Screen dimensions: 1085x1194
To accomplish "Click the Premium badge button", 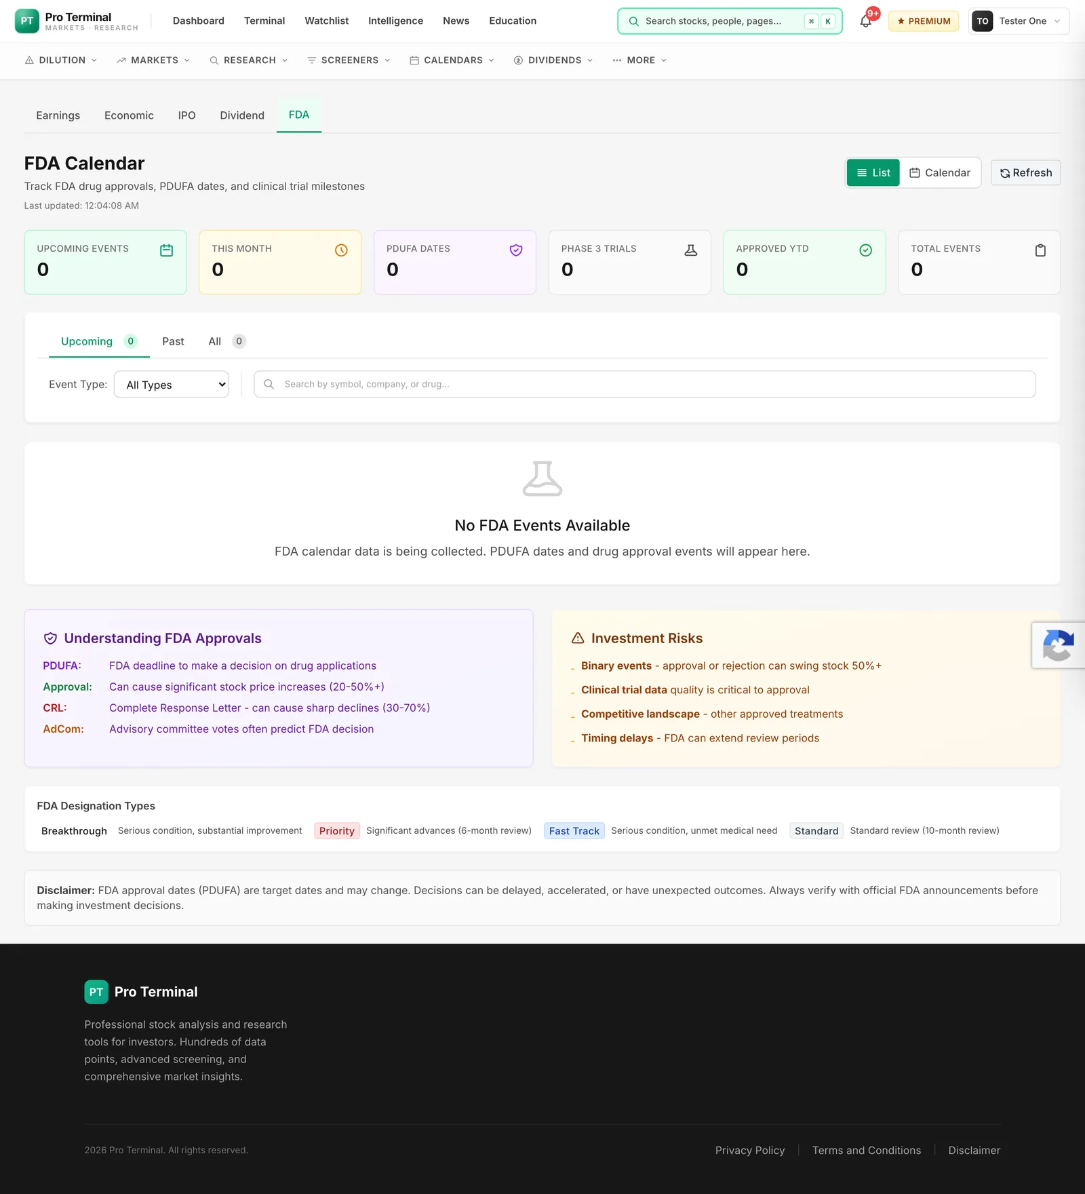I will pos(924,21).
